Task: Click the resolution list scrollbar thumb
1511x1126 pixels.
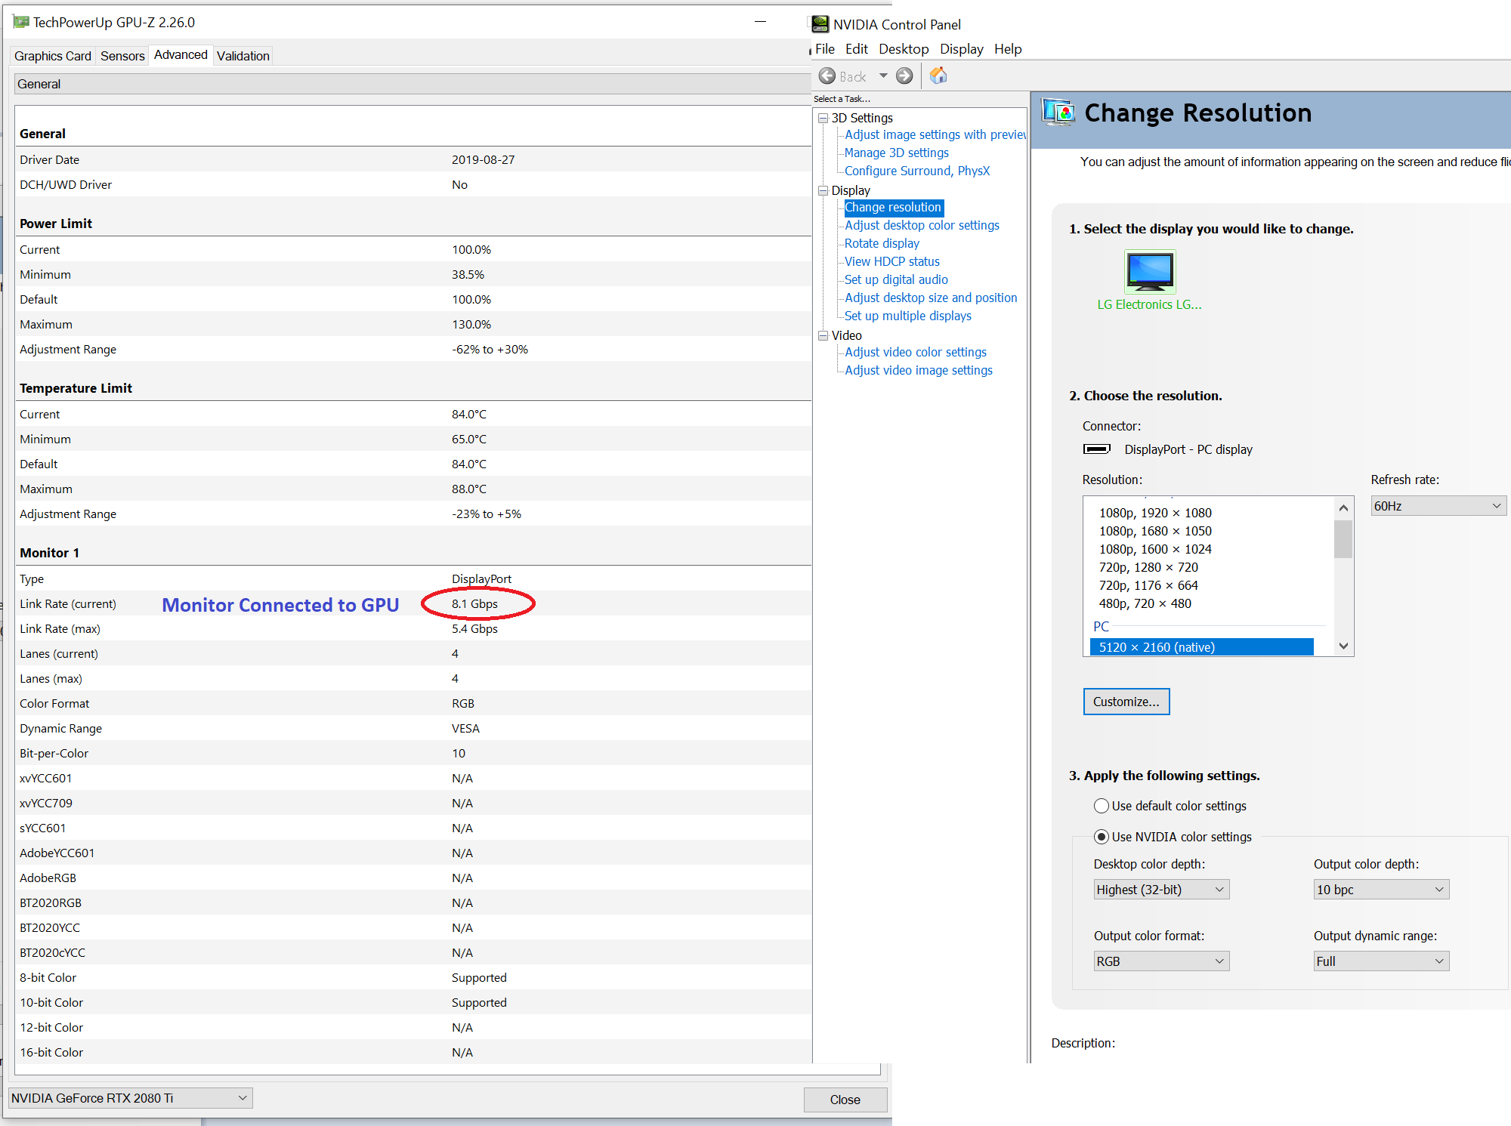Action: pyautogui.click(x=1343, y=539)
